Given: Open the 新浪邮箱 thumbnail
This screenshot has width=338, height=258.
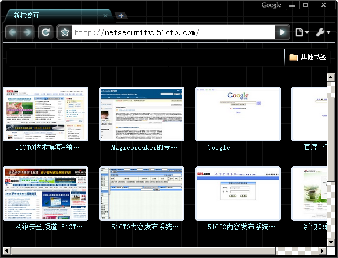Looking at the screenshot, I should tap(309, 193).
